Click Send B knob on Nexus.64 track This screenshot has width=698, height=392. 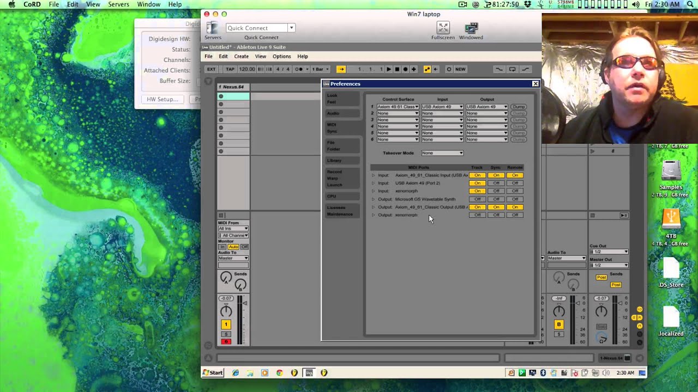pos(240,285)
